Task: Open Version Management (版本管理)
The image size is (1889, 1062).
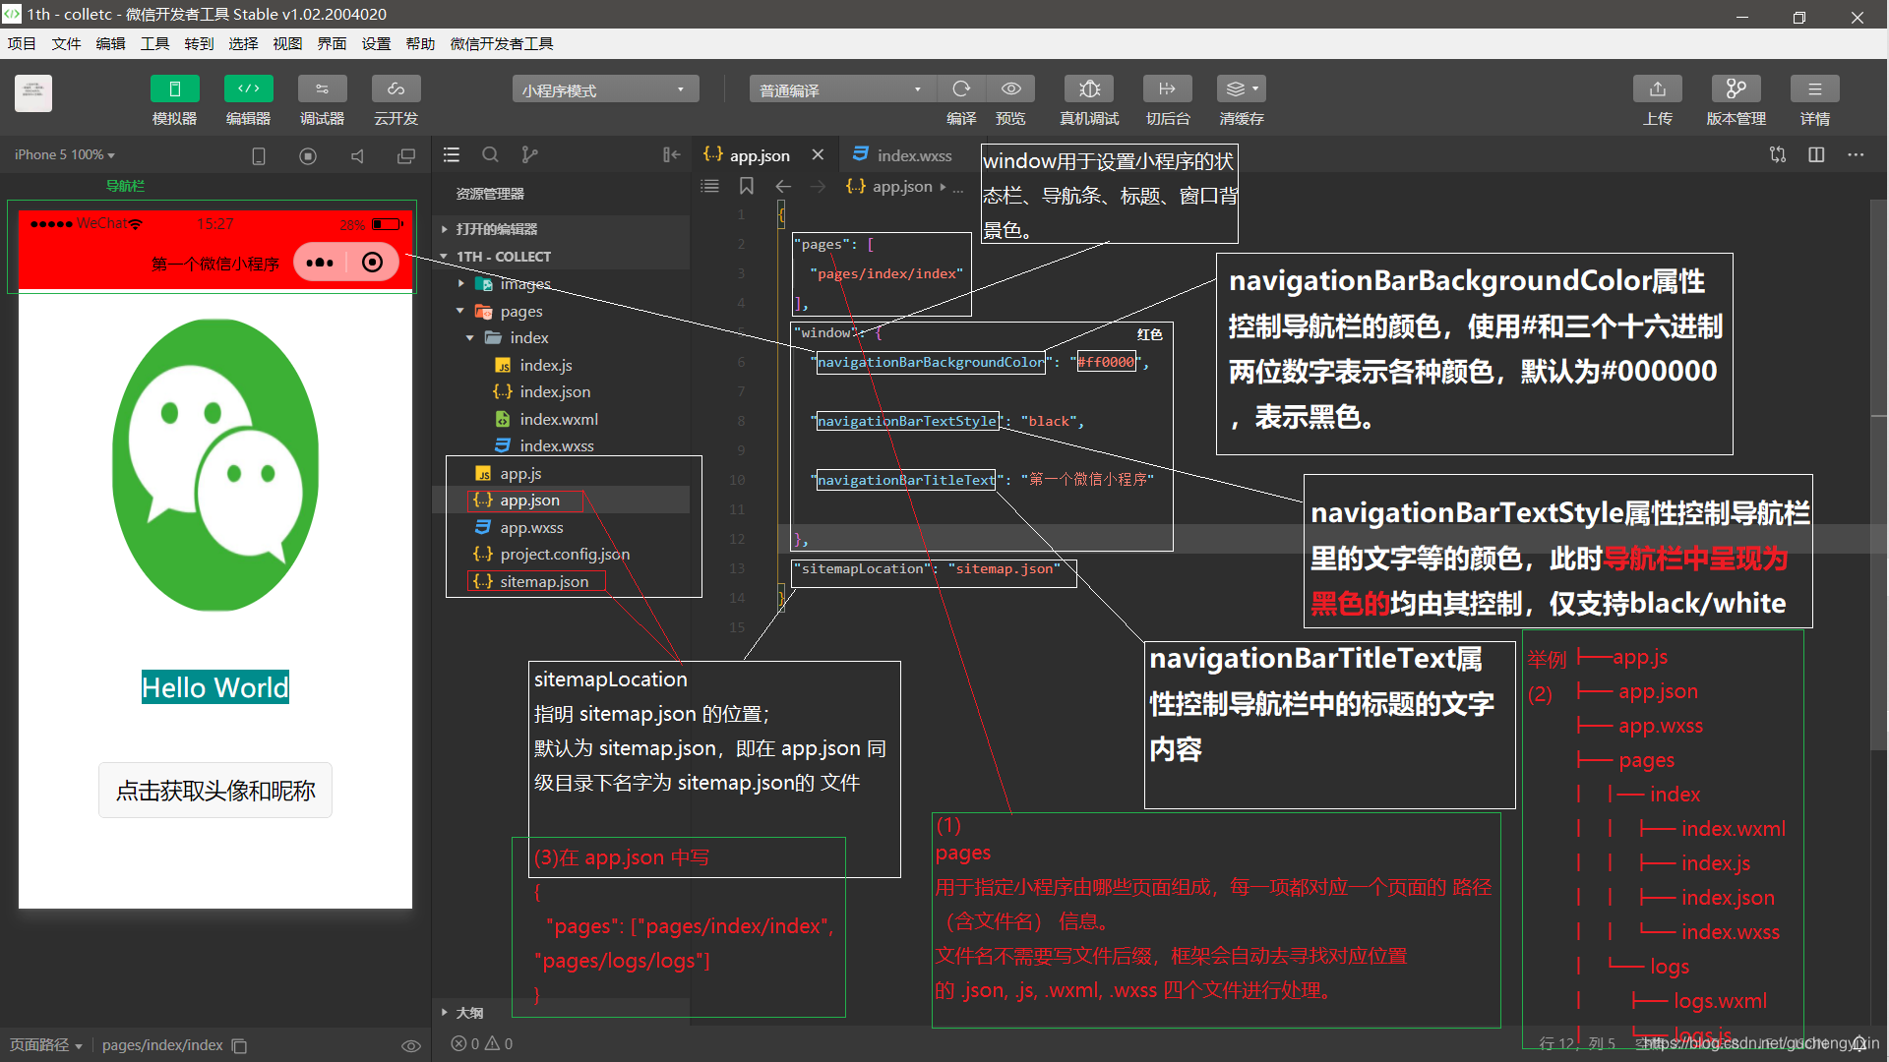Action: pyautogui.click(x=1737, y=89)
